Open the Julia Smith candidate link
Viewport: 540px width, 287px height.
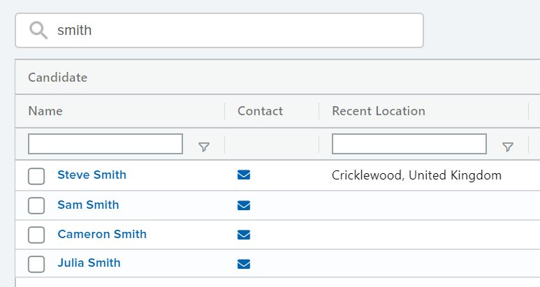coord(89,263)
